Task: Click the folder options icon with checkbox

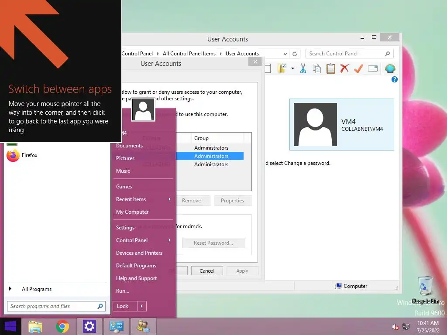Action: tap(282, 68)
